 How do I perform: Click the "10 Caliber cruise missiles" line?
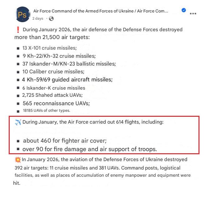(x=53, y=71)
